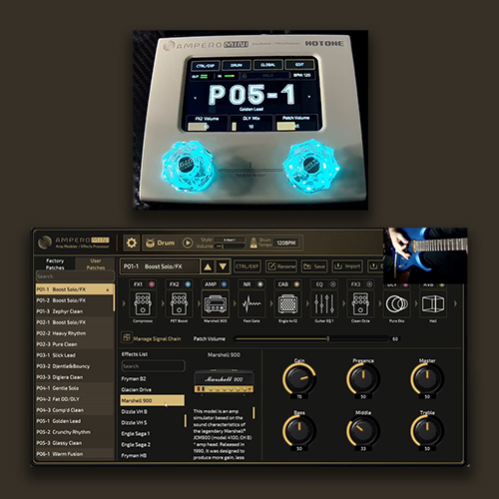Select patch P05-2 Crunchy Rhythm

tap(75, 432)
